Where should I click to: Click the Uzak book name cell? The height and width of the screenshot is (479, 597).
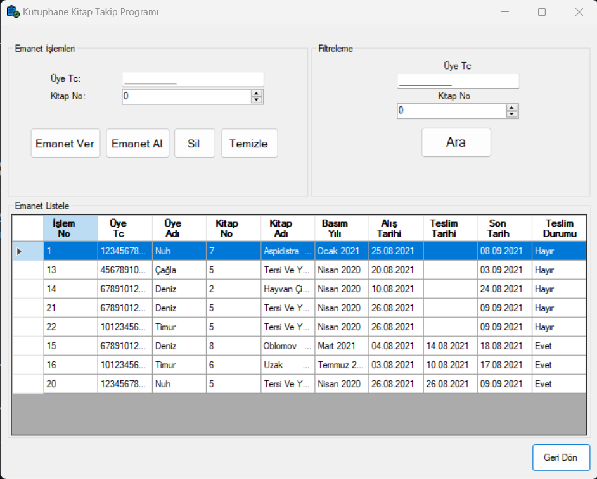(288, 365)
